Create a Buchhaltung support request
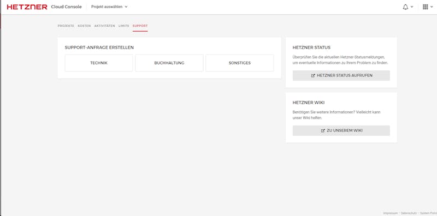Image resolution: width=437 pixels, height=216 pixels. (x=169, y=63)
